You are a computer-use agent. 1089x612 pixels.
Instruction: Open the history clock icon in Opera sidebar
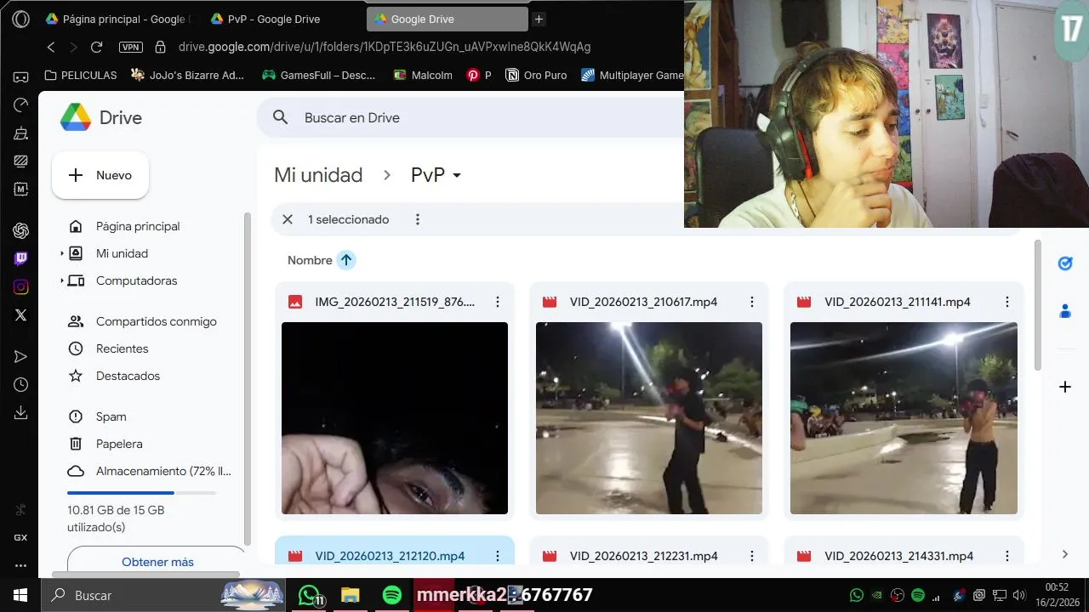point(20,384)
